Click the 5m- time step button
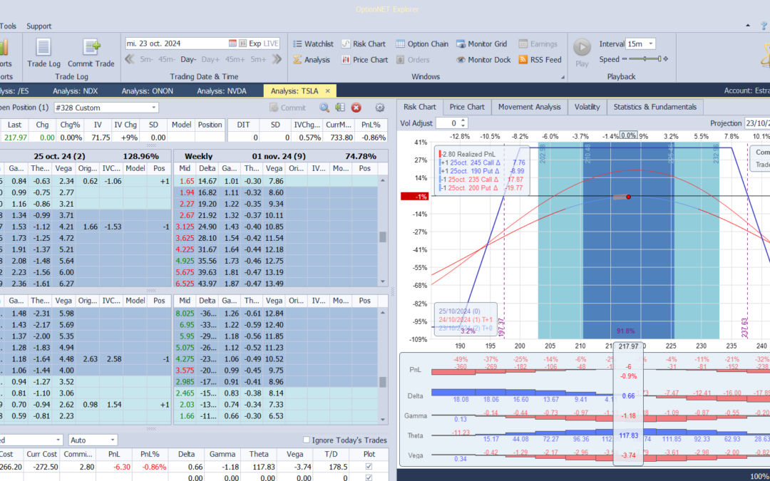This screenshot has width=770, height=481. point(146,59)
